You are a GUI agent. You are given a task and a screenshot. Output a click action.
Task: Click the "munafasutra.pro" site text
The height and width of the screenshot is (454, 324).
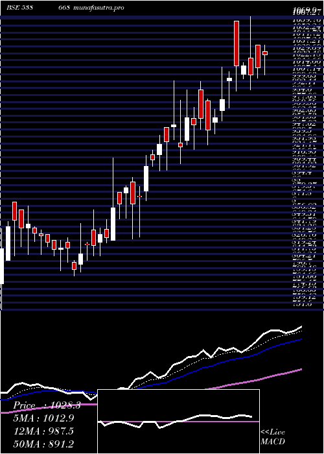click(98, 8)
